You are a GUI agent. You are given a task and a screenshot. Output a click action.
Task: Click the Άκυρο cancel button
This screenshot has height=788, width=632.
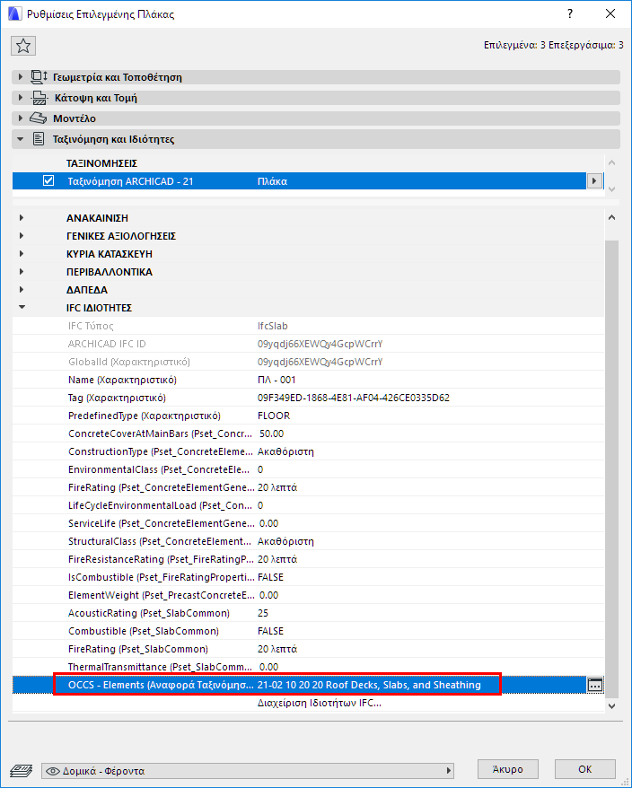point(508,769)
